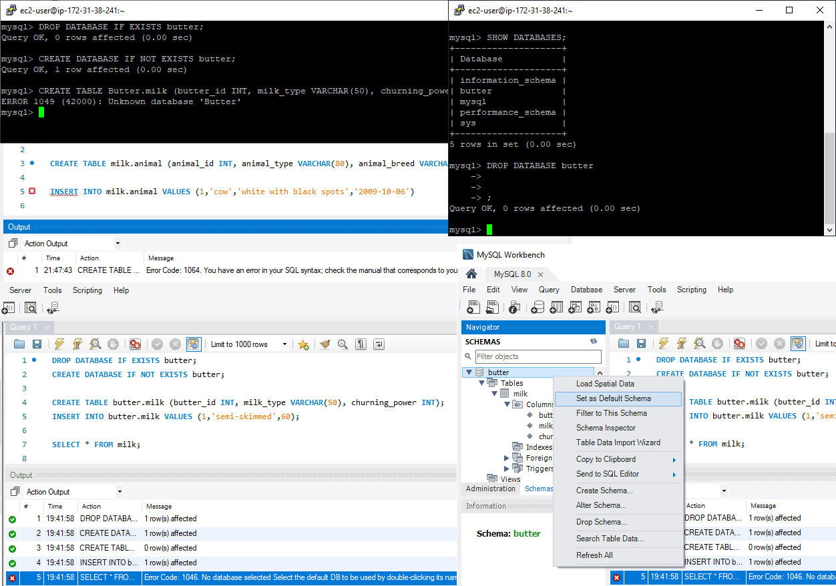Click the create new view icon

coord(575,307)
